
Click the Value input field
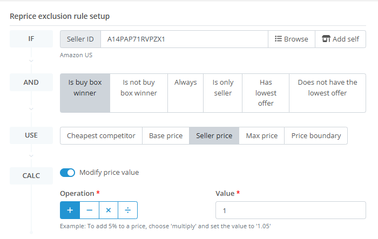click(291, 210)
